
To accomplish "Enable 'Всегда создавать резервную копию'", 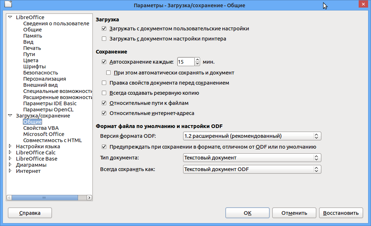I will (x=104, y=93).
